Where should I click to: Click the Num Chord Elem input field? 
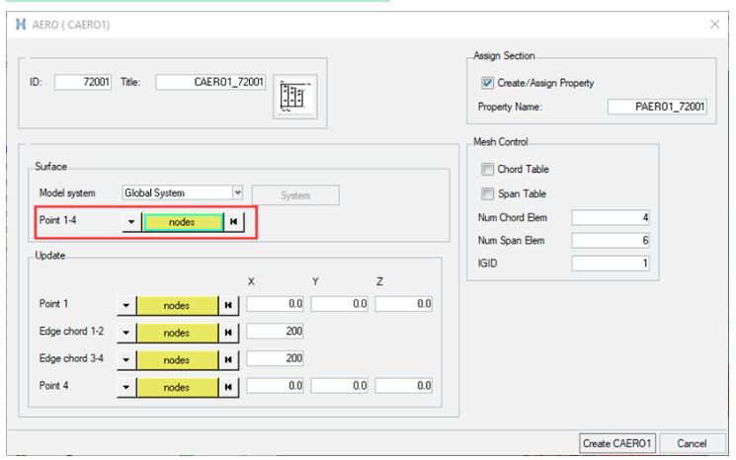pos(611,217)
